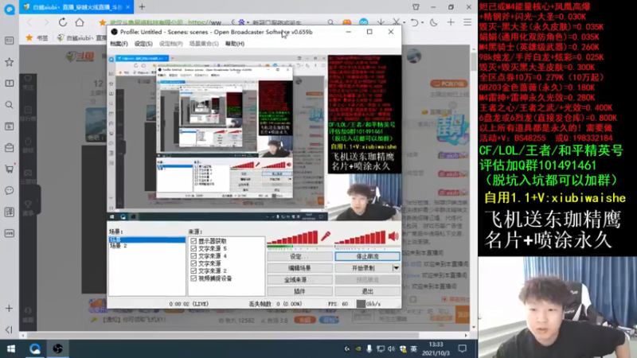Click the OBS icon in the taskbar
This screenshot has height=358, width=637.
[57, 348]
